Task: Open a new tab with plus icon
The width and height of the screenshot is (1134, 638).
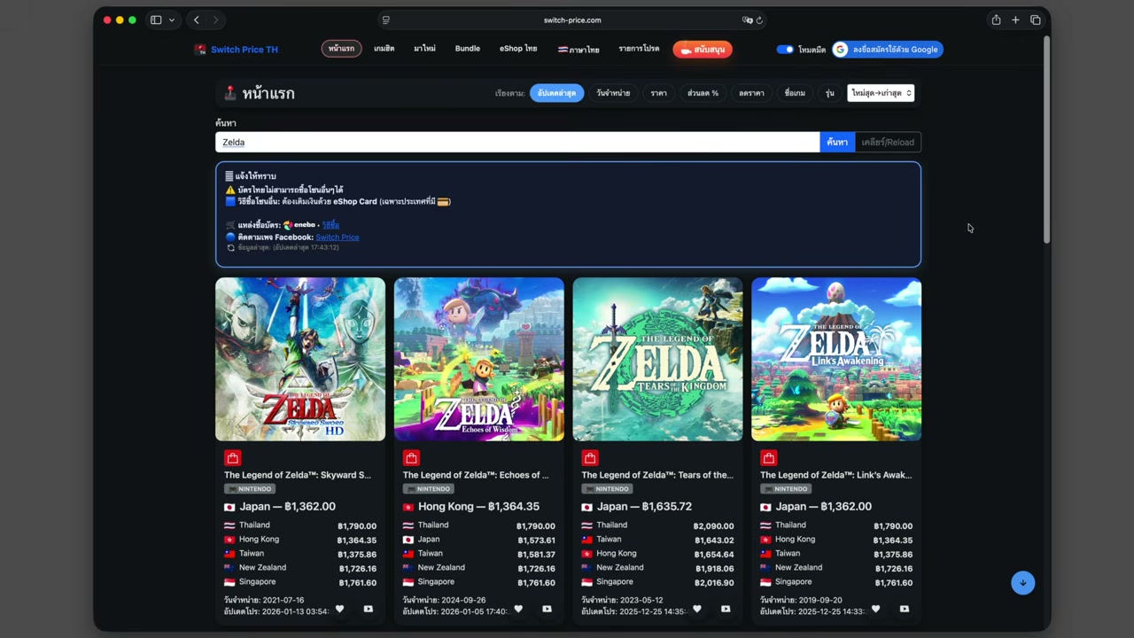Action: pyautogui.click(x=1015, y=19)
